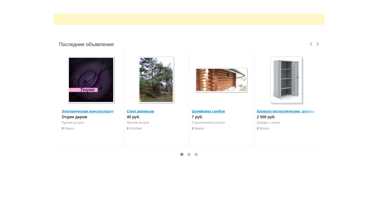The height and width of the screenshot is (213, 378).
Task: Click the Последние объявления heading
Action: (86, 44)
